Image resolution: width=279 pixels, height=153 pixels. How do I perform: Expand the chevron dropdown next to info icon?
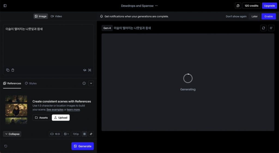pyautogui.click(x=91, y=83)
